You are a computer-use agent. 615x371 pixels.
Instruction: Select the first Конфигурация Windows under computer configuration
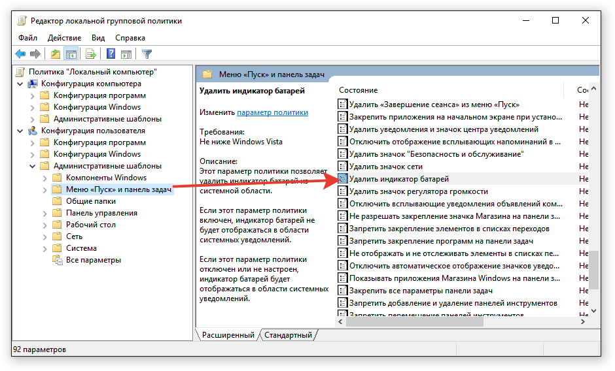tap(97, 107)
